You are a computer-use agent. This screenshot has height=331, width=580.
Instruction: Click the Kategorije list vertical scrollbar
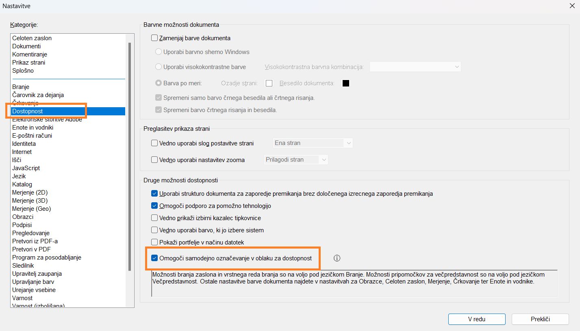pyautogui.click(x=130, y=156)
